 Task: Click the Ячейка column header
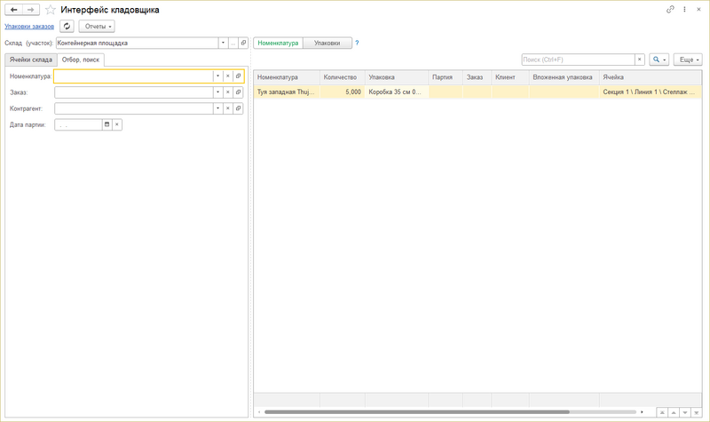pos(651,77)
